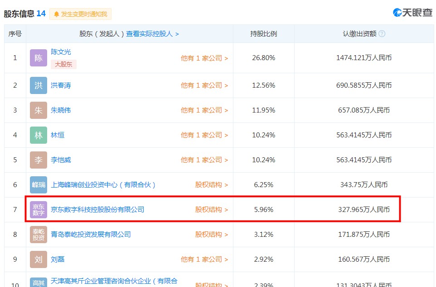Select the 160.567万人民币 amount cell
The image size is (436, 287).
click(364, 259)
